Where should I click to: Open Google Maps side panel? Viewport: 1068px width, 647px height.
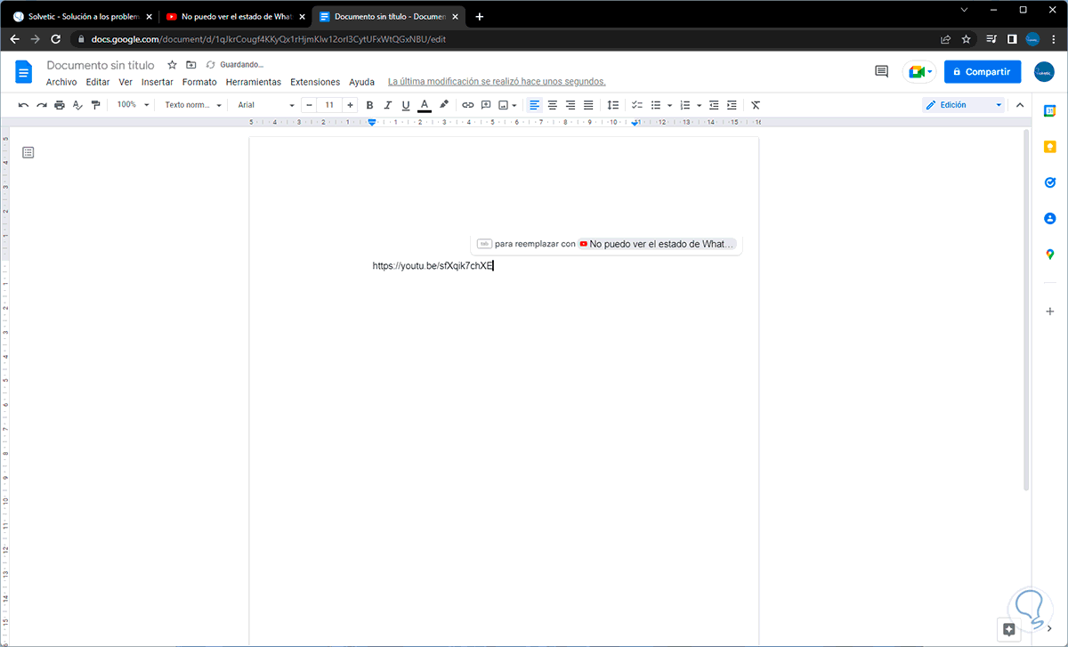point(1050,255)
